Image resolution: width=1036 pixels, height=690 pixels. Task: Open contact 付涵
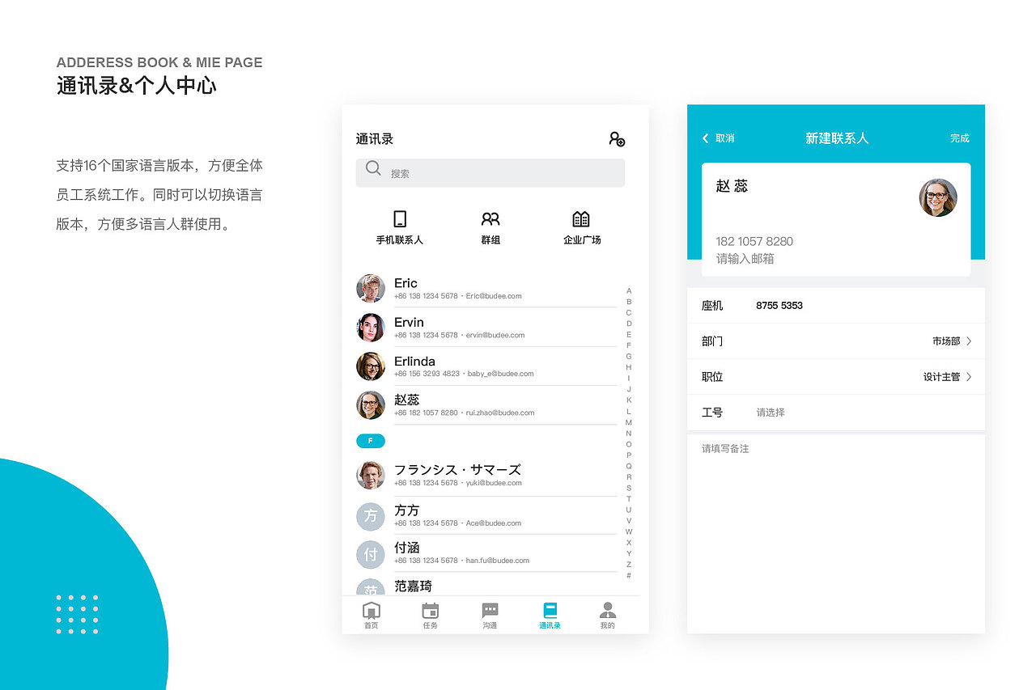pyautogui.click(x=486, y=554)
